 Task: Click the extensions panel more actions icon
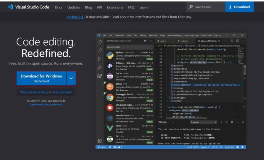tap(150, 41)
